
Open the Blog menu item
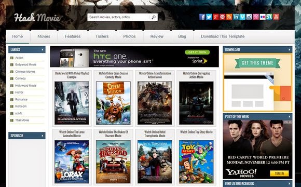coord(182,36)
